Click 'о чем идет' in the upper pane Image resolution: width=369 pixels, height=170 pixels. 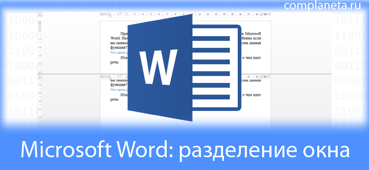(x=252, y=57)
